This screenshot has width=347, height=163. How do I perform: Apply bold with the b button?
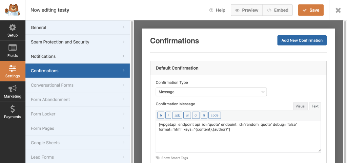click(161, 115)
